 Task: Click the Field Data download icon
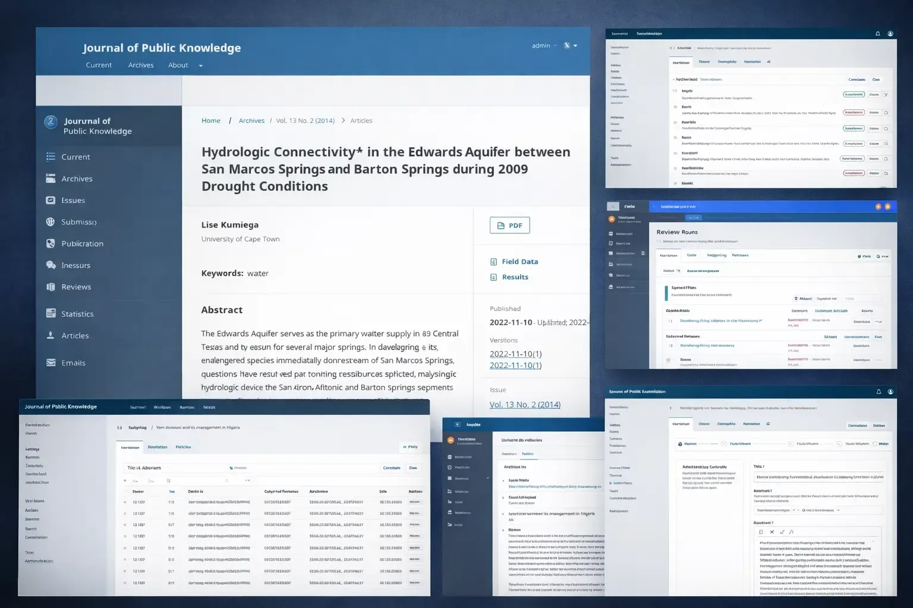pos(493,261)
